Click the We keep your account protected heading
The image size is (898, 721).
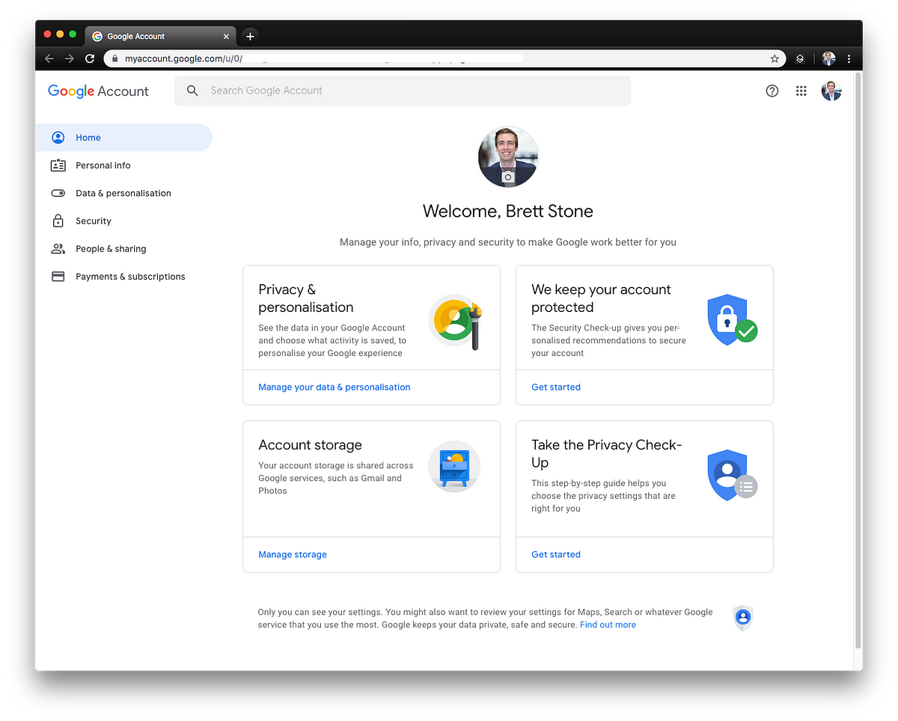[601, 298]
